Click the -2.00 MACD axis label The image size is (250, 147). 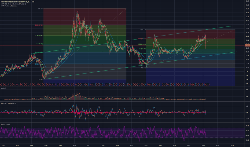coord(247,119)
